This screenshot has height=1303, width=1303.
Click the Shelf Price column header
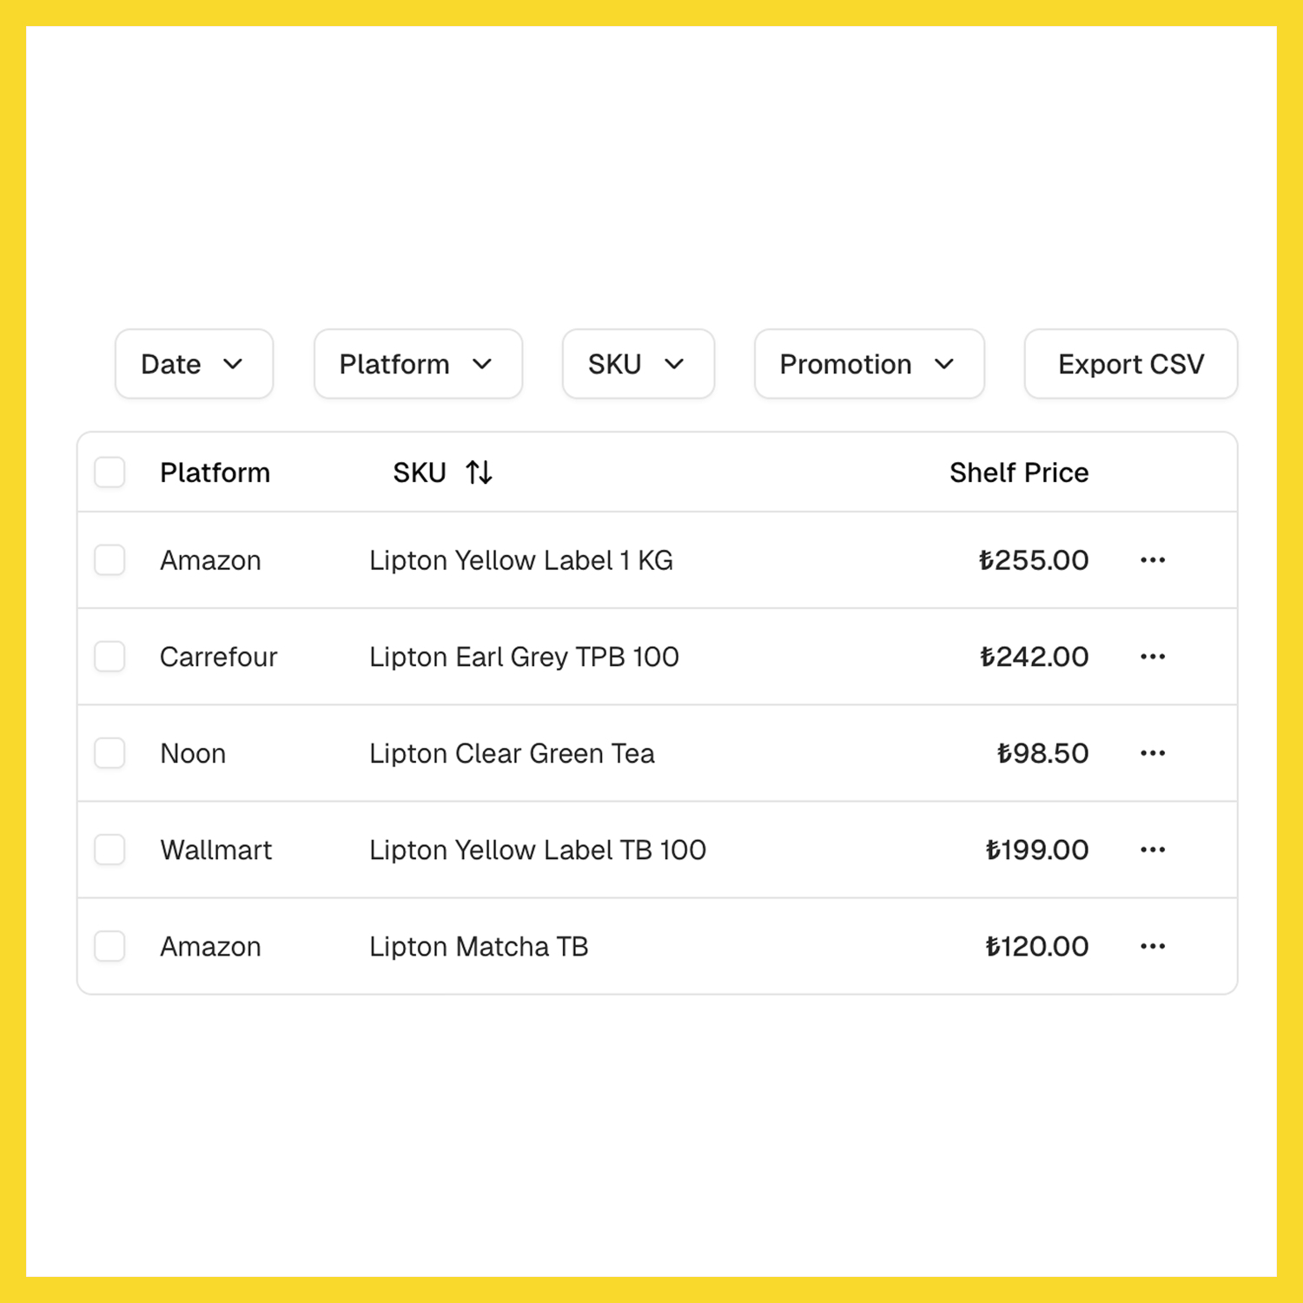pyautogui.click(x=1018, y=473)
